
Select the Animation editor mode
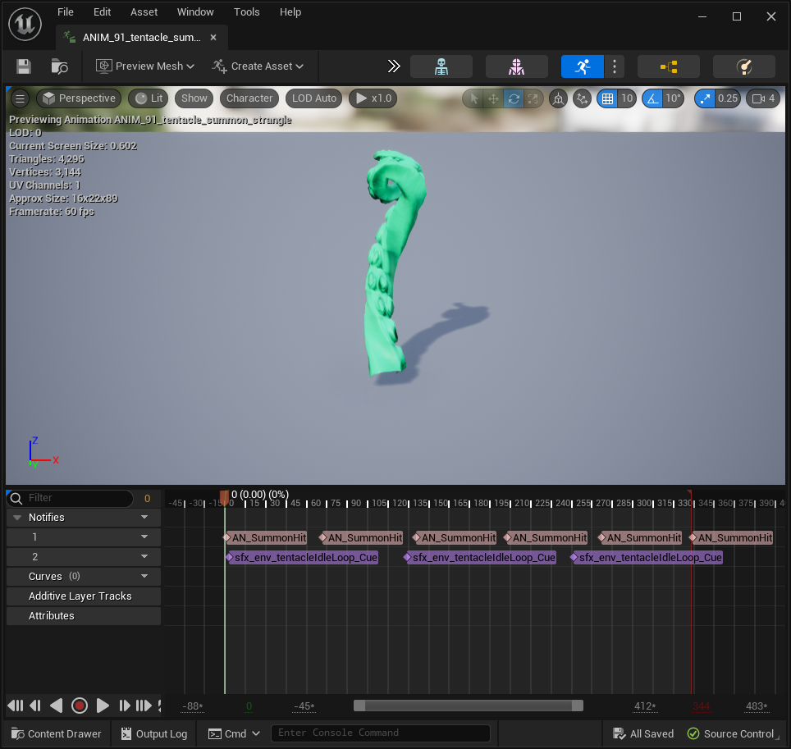click(582, 66)
